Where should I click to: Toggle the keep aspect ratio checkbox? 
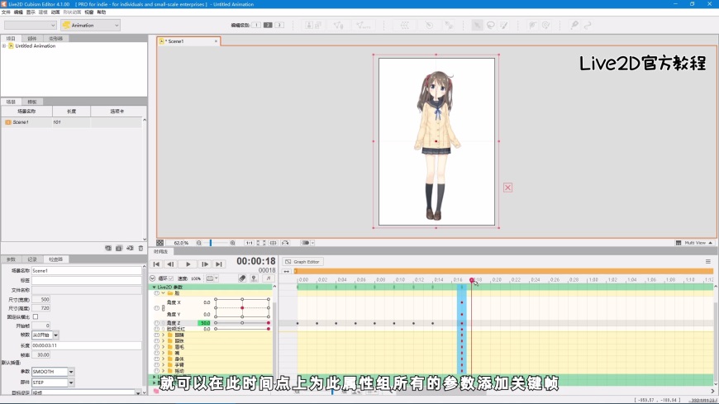(36, 317)
